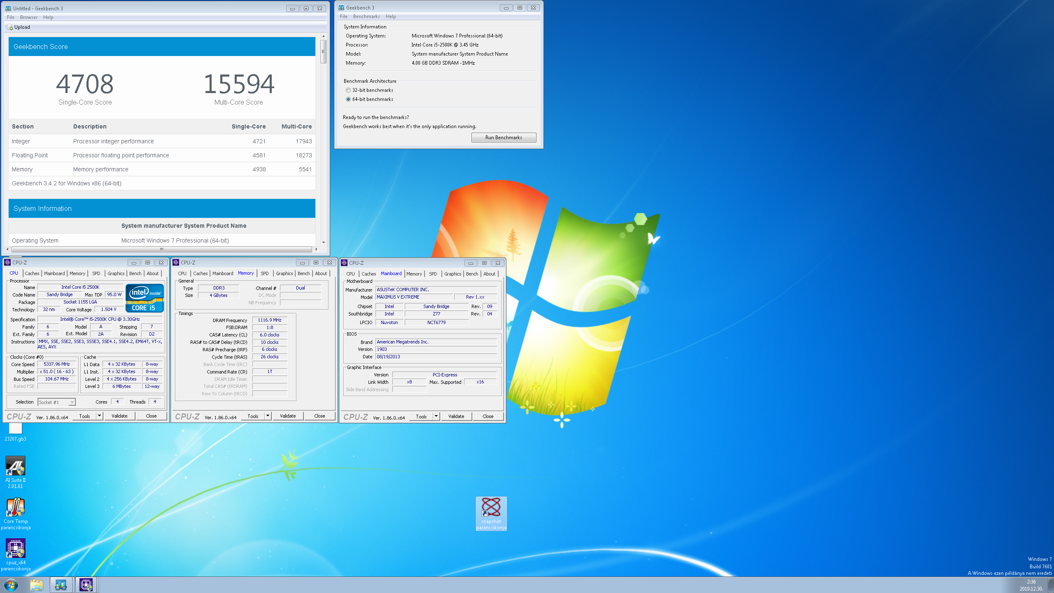Switch to Geekbench from taskbar icon
The width and height of the screenshot is (1054, 593).
click(x=61, y=585)
